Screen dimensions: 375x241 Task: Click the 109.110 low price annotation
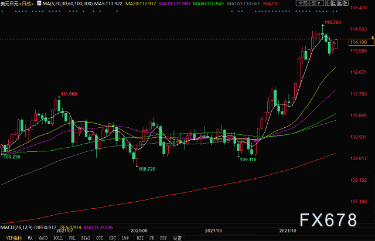pyautogui.click(x=248, y=159)
